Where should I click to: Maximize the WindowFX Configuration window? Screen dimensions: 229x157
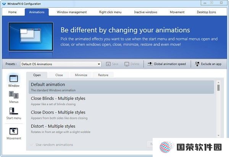pos(211,3)
